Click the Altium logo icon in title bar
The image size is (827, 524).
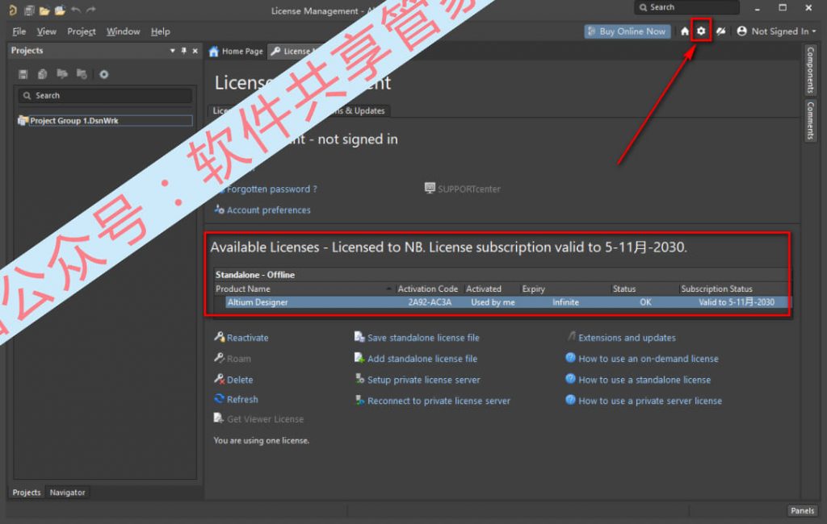[x=13, y=10]
